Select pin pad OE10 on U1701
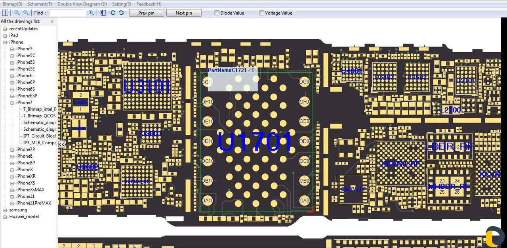The image size is (507, 248). tap(208, 122)
